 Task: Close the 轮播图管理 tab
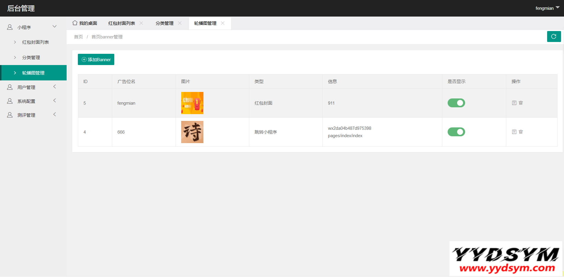(x=223, y=23)
